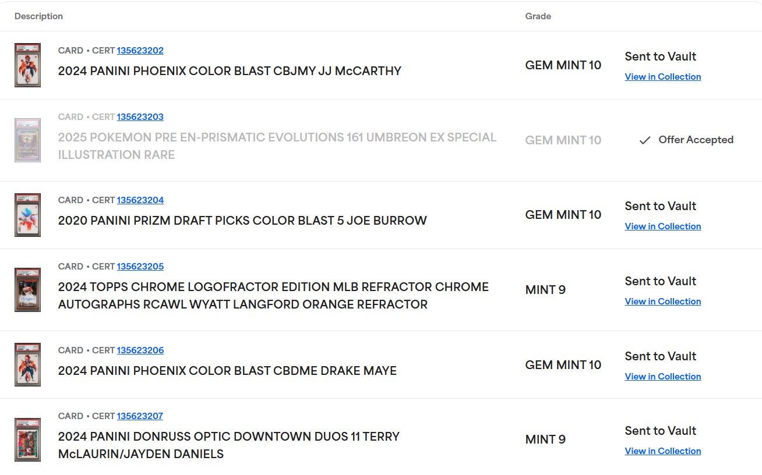Viewport: 762px width, 475px height.
Task: Open cert link 135623205
Action: pyautogui.click(x=140, y=267)
